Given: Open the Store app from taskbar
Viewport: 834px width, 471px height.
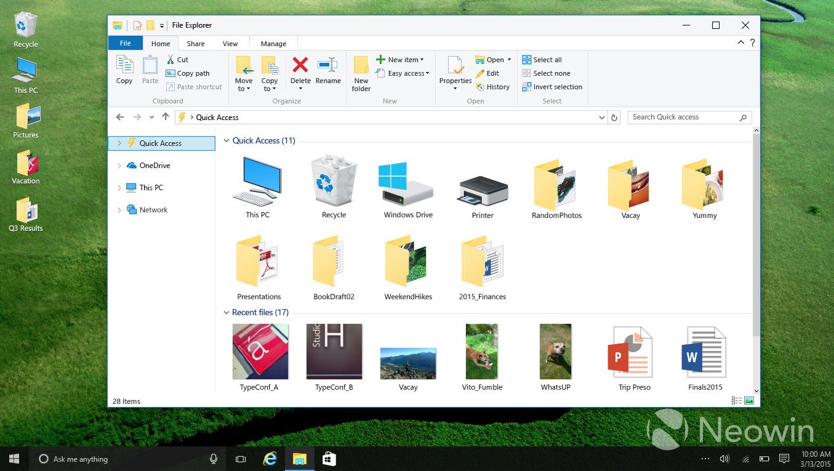Looking at the screenshot, I should (329, 459).
